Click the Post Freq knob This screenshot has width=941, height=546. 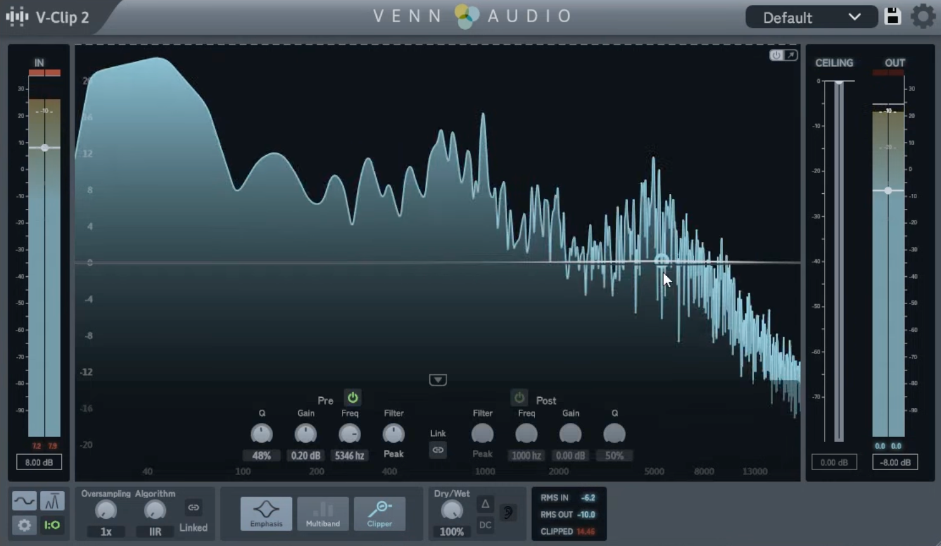526,434
